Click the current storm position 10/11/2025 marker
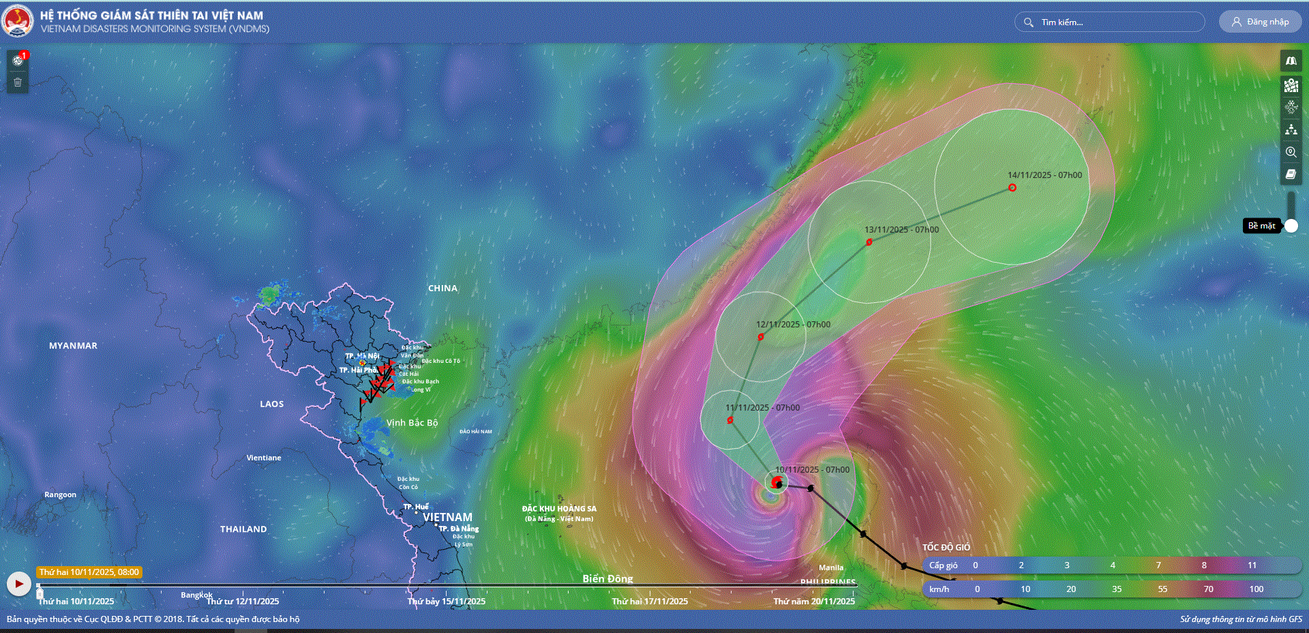Image resolution: width=1309 pixels, height=633 pixels. pyautogui.click(x=777, y=483)
